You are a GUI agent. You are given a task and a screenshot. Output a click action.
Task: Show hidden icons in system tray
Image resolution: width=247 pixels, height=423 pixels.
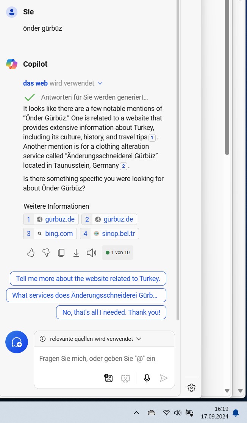coord(136,412)
